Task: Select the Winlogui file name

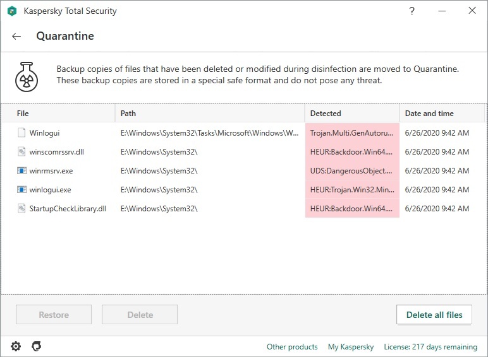Action: [44, 133]
